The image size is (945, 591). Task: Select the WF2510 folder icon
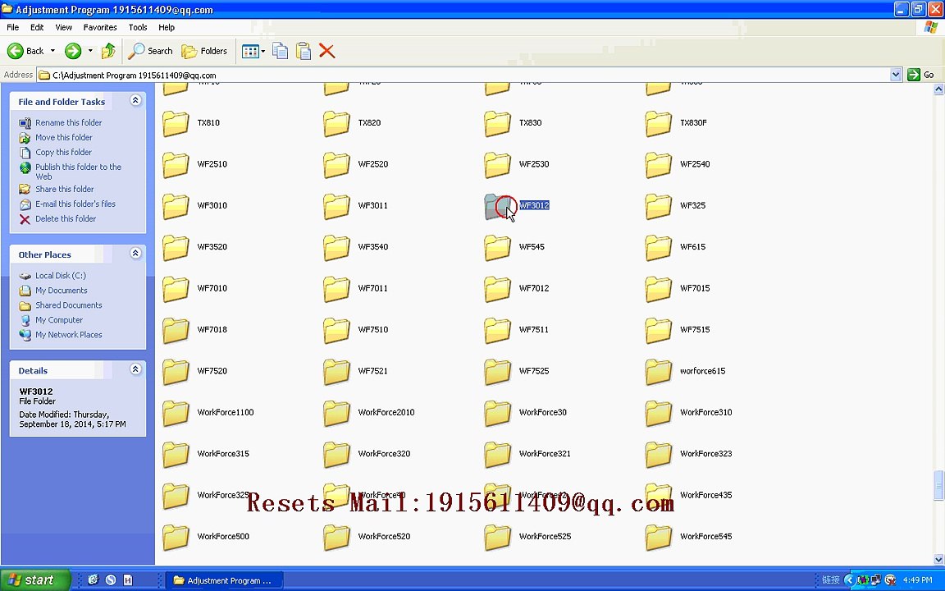176,165
